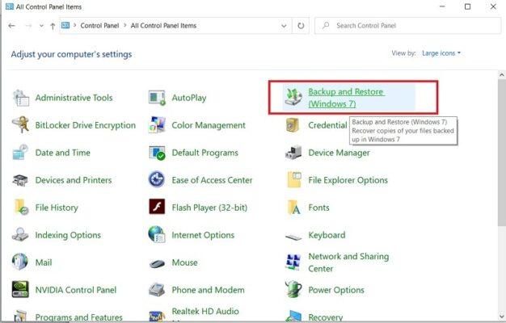Click the Internet Options globe icon
Screen dimensions: 506x323
point(157,235)
